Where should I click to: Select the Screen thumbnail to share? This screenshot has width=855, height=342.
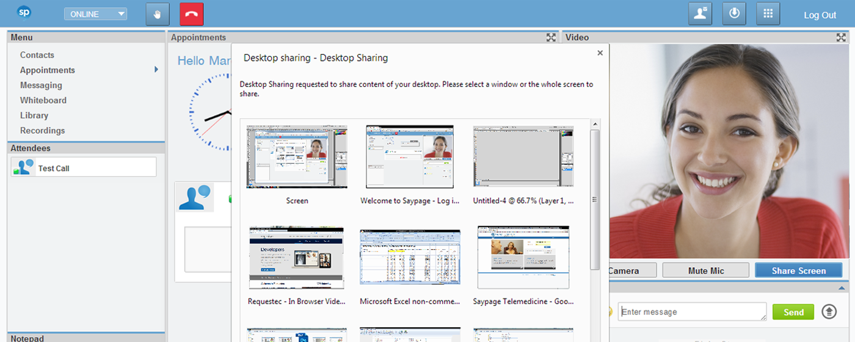click(x=297, y=157)
